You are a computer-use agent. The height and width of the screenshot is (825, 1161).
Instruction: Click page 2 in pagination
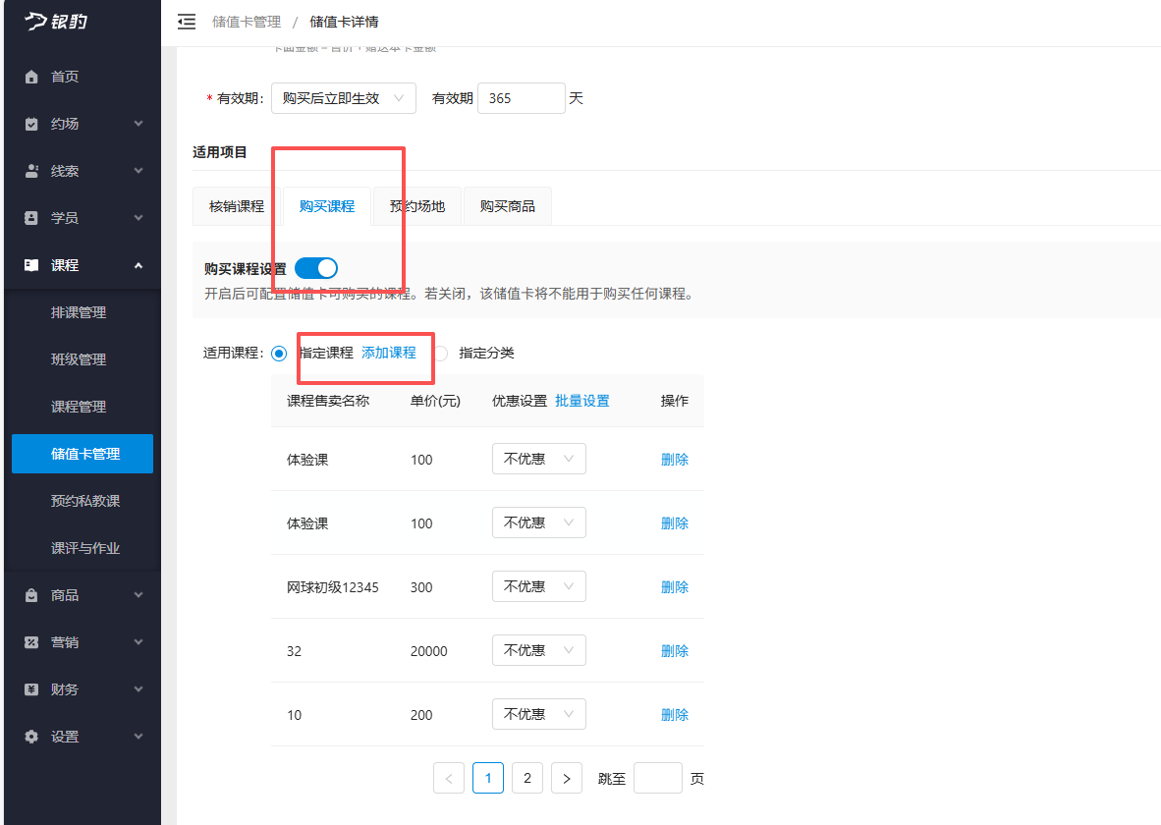pos(526,777)
